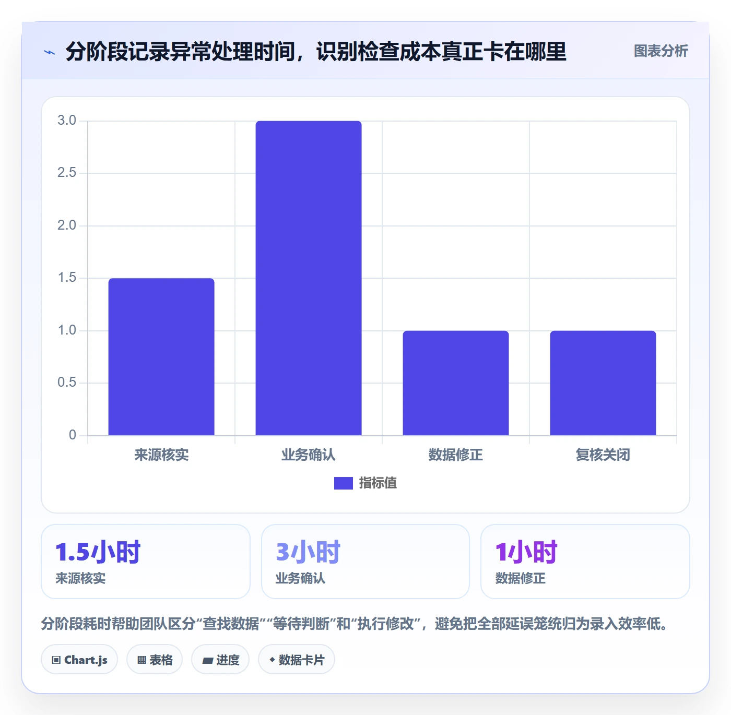Click the 进度 tag
This screenshot has width=731, height=715.
coord(220,660)
